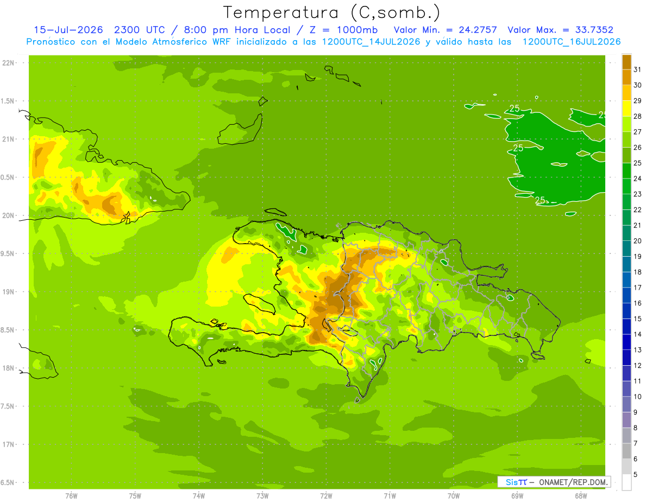Click the 20N latitude label
This screenshot has width=652, height=503.
[x=9, y=215]
